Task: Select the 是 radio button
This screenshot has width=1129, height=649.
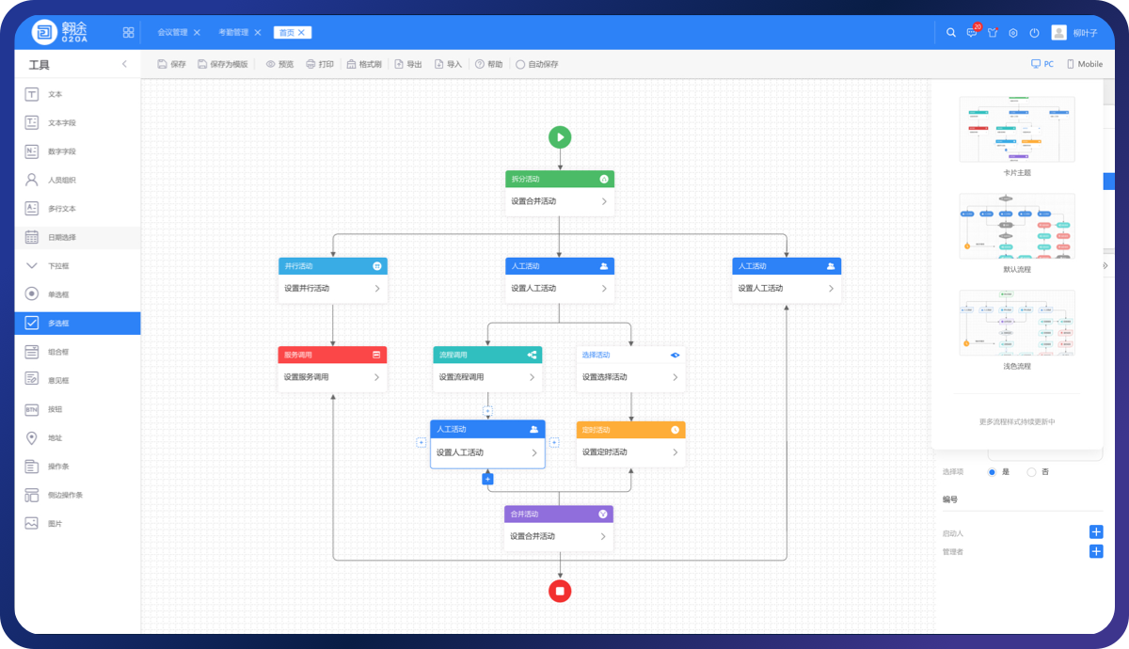Action: 992,472
